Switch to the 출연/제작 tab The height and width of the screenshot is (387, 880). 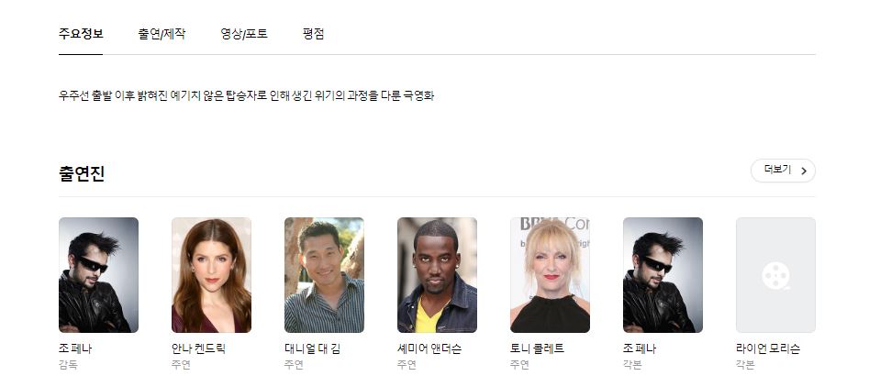162,34
